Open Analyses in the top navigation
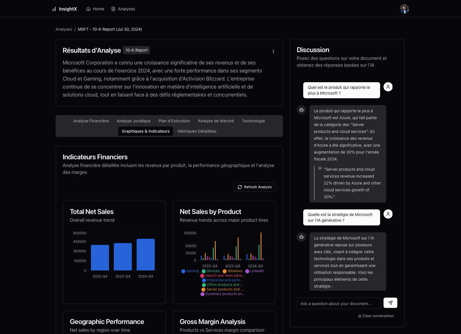This screenshot has width=461, height=334. pos(123,9)
